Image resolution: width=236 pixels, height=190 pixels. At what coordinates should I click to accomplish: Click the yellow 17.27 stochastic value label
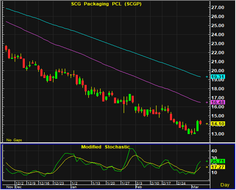tap(218, 167)
